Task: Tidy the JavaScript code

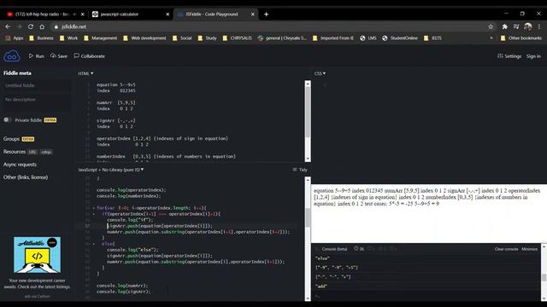Action: 300,170
